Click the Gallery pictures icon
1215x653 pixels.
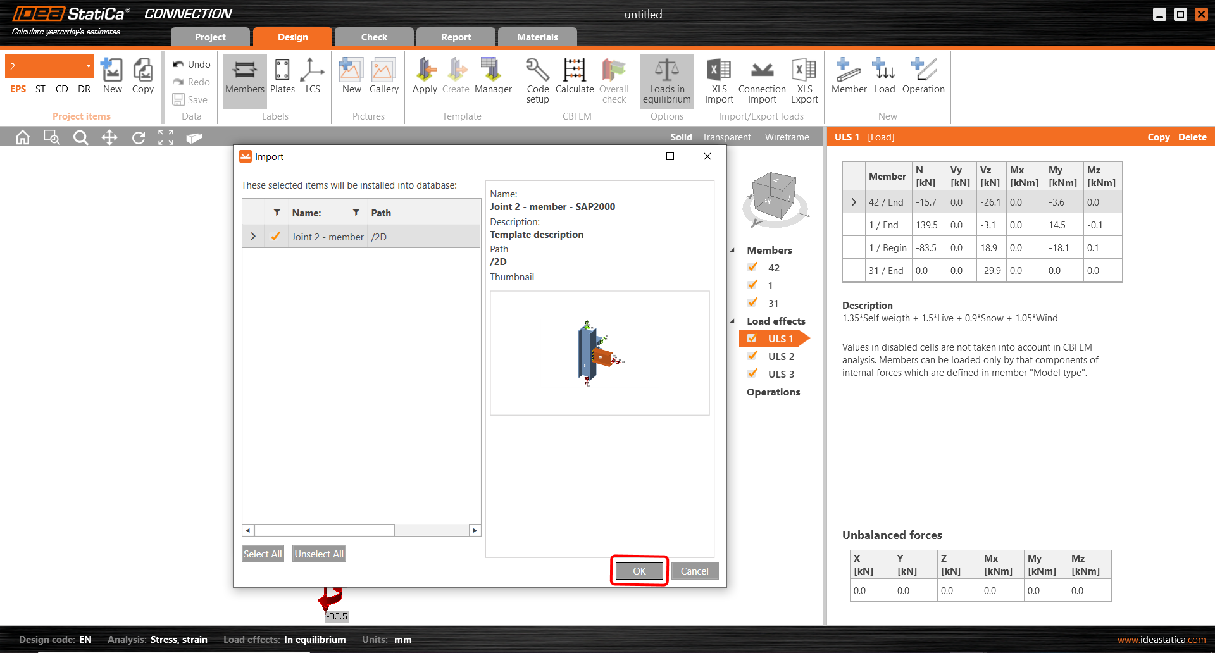383,71
